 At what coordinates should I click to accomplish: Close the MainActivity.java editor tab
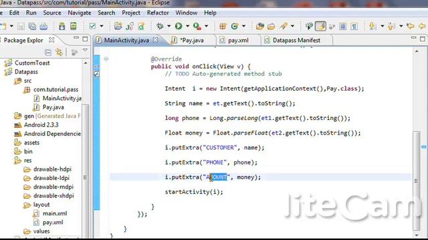[155, 40]
